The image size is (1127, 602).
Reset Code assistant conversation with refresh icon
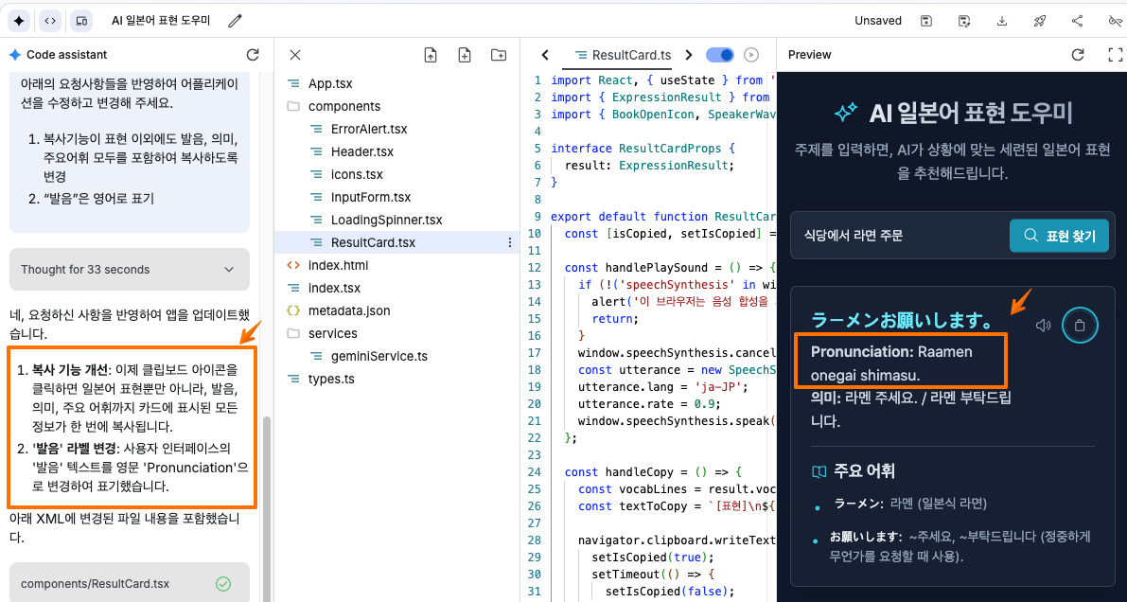[x=253, y=55]
